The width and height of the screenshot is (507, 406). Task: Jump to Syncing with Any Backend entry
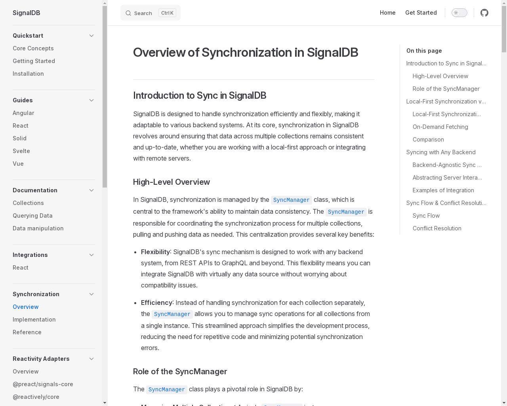point(441,152)
